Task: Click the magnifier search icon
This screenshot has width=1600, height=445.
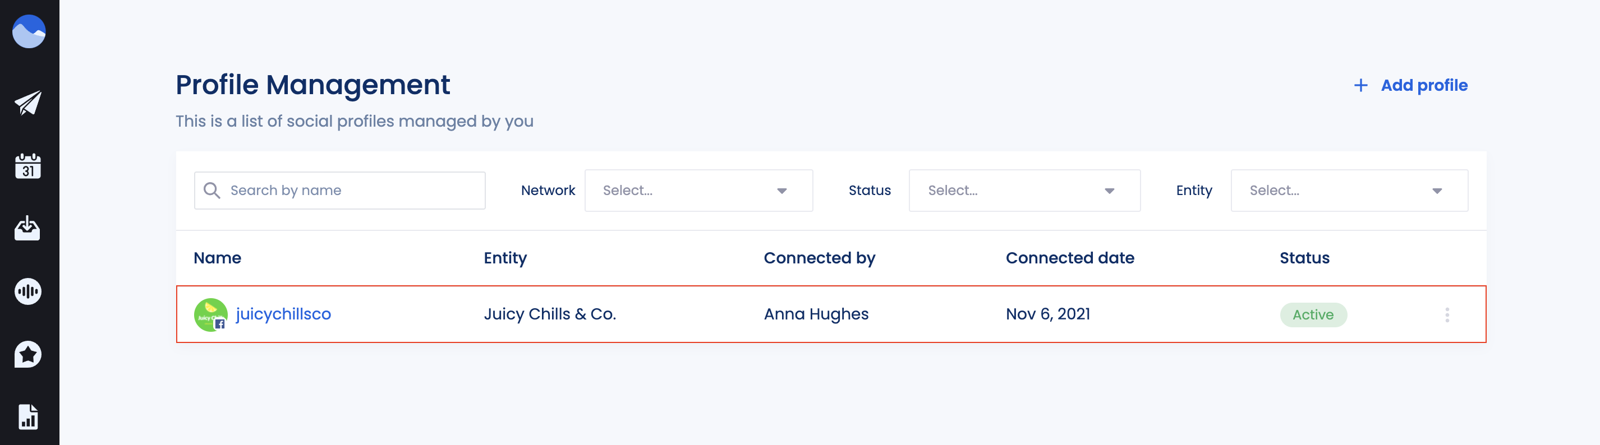Action: click(x=212, y=191)
